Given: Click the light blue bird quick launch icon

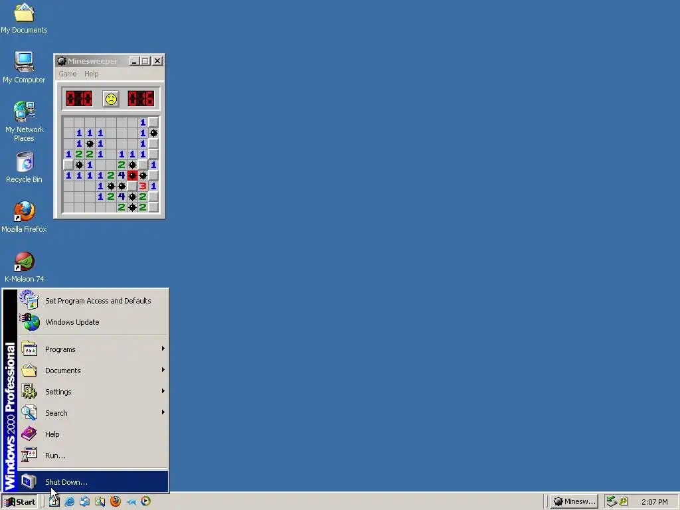Looking at the screenshot, I should pyautogui.click(x=131, y=502).
